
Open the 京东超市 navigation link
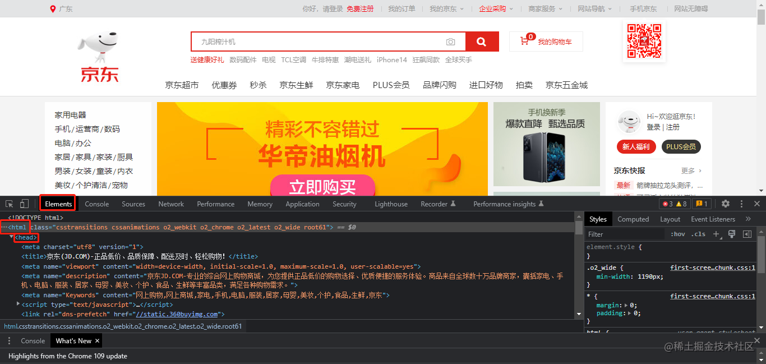click(182, 85)
